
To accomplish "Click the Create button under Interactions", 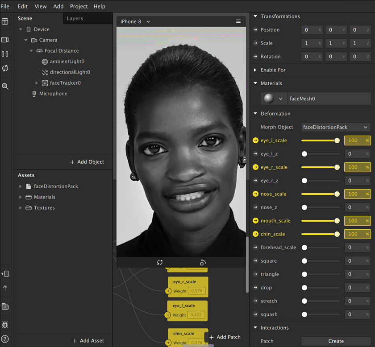I will (336, 340).
